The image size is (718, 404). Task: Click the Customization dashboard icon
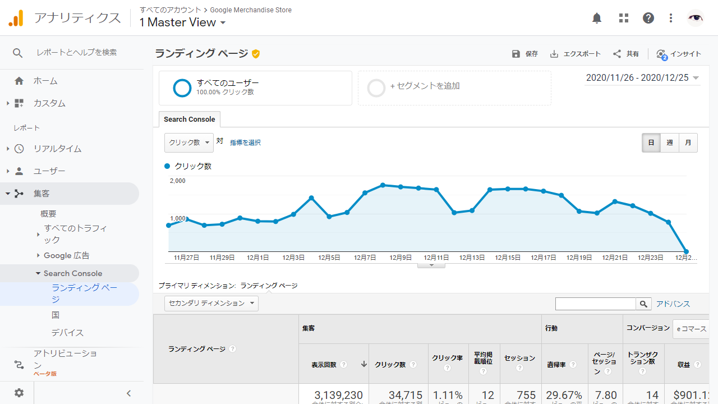coord(19,103)
